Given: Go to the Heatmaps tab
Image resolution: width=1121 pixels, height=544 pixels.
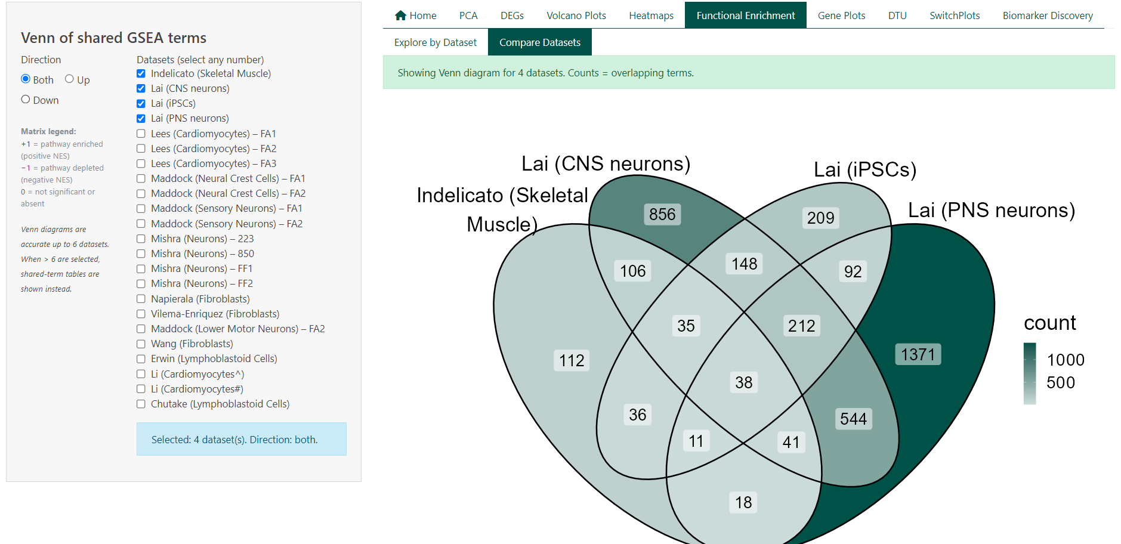Looking at the screenshot, I should click(x=651, y=16).
